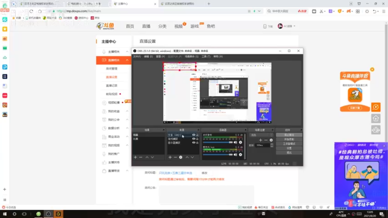Open the orange playback icon on the right edge
388x218 pixels.
tap(376, 107)
